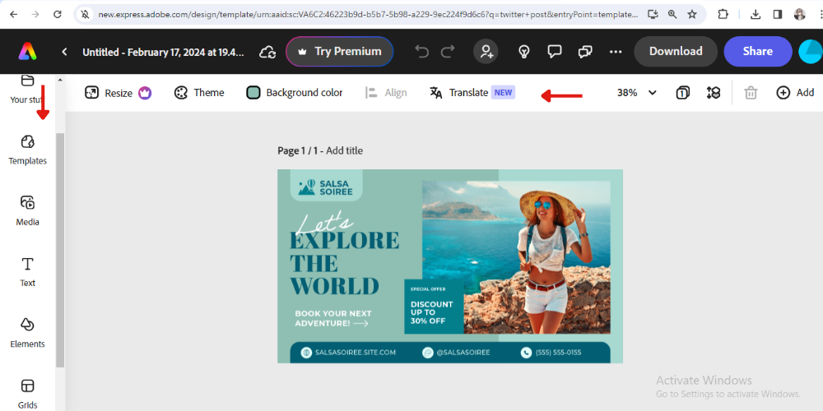This screenshot has width=823, height=411.
Task: Open Translate feature
Action: click(x=472, y=93)
